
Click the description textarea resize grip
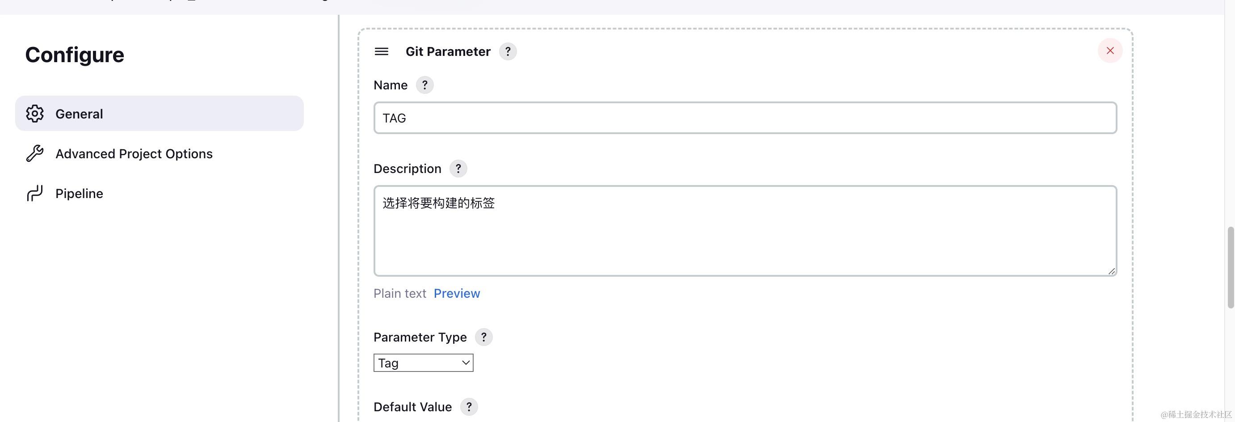coord(1111,271)
